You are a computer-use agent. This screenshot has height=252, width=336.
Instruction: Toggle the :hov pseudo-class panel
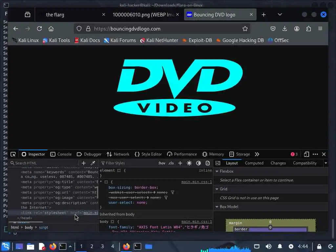pyautogui.click(x=161, y=163)
